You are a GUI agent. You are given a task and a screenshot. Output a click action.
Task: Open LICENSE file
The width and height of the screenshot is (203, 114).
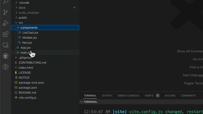point(45,73)
